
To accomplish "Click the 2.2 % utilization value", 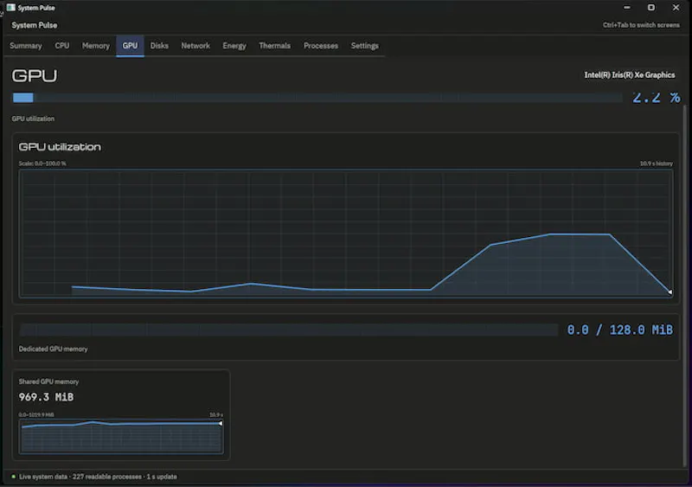I will tap(656, 97).
